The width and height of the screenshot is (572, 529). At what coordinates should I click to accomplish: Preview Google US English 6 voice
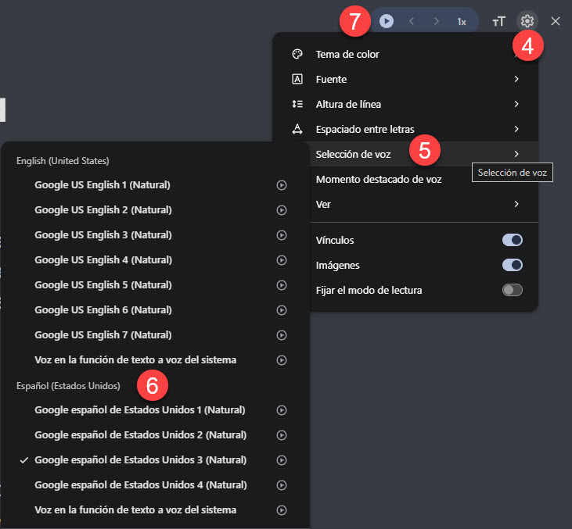click(x=281, y=310)
